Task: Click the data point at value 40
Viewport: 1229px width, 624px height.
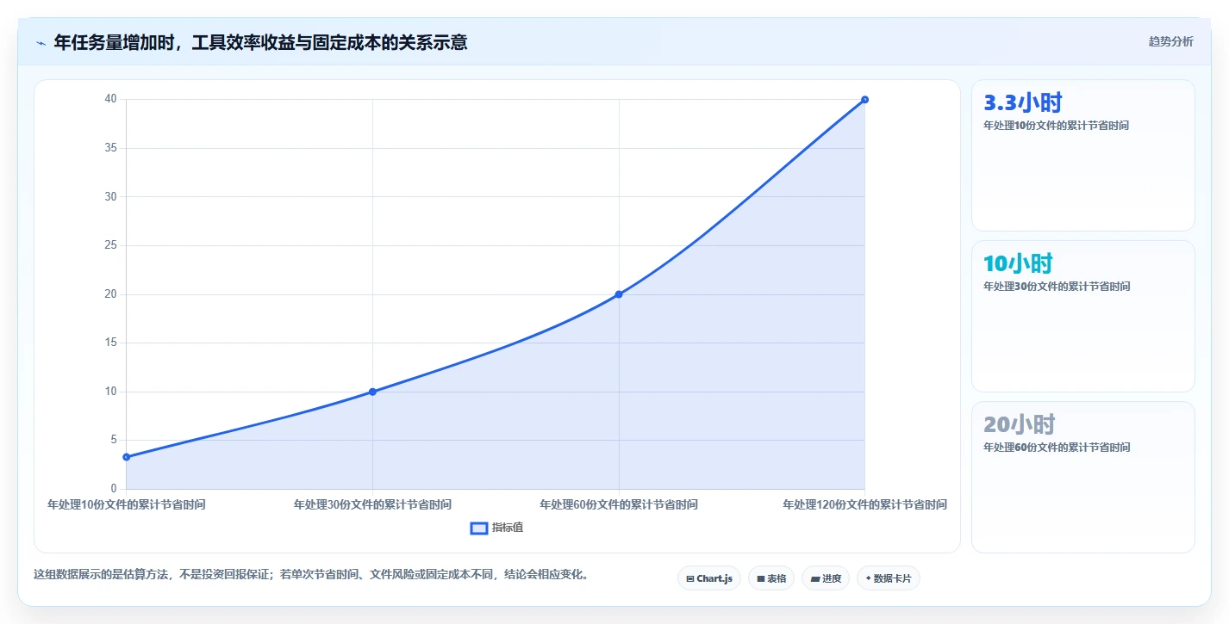Action: tap(864, 99)
